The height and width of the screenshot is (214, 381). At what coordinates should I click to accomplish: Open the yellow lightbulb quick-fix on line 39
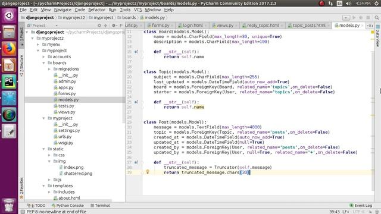click(147, 172)
